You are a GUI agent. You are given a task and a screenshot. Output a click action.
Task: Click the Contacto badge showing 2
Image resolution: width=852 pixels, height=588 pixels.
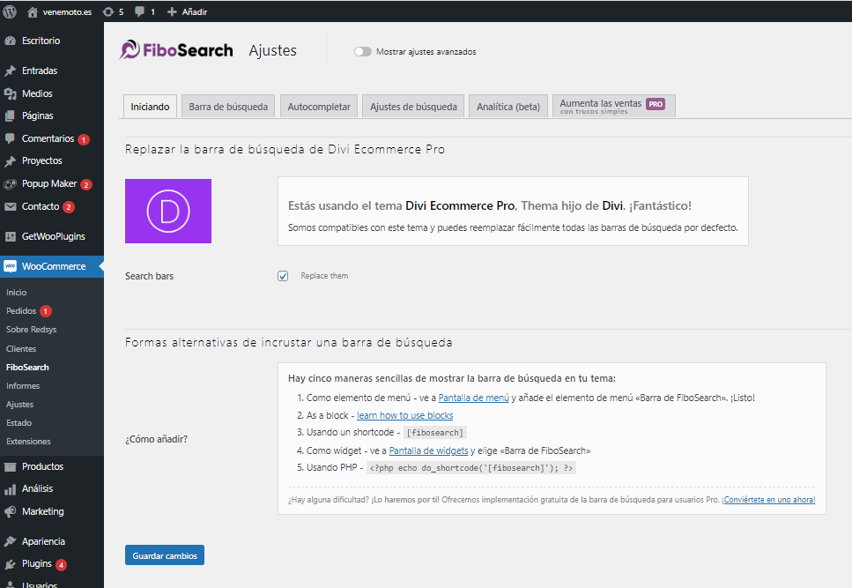[69, 207]
